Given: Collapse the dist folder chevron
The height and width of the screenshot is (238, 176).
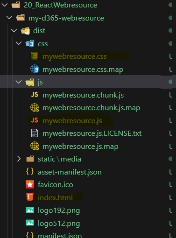Looking at the screenshot, I should tap(14, 30).
